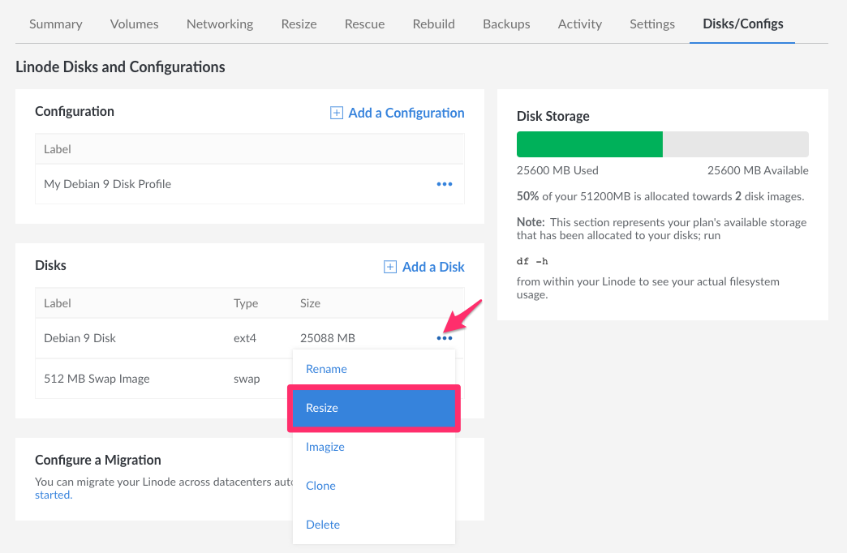Switch to the Rescue tab
Viewport: 847px width, 553px height.
364,24
